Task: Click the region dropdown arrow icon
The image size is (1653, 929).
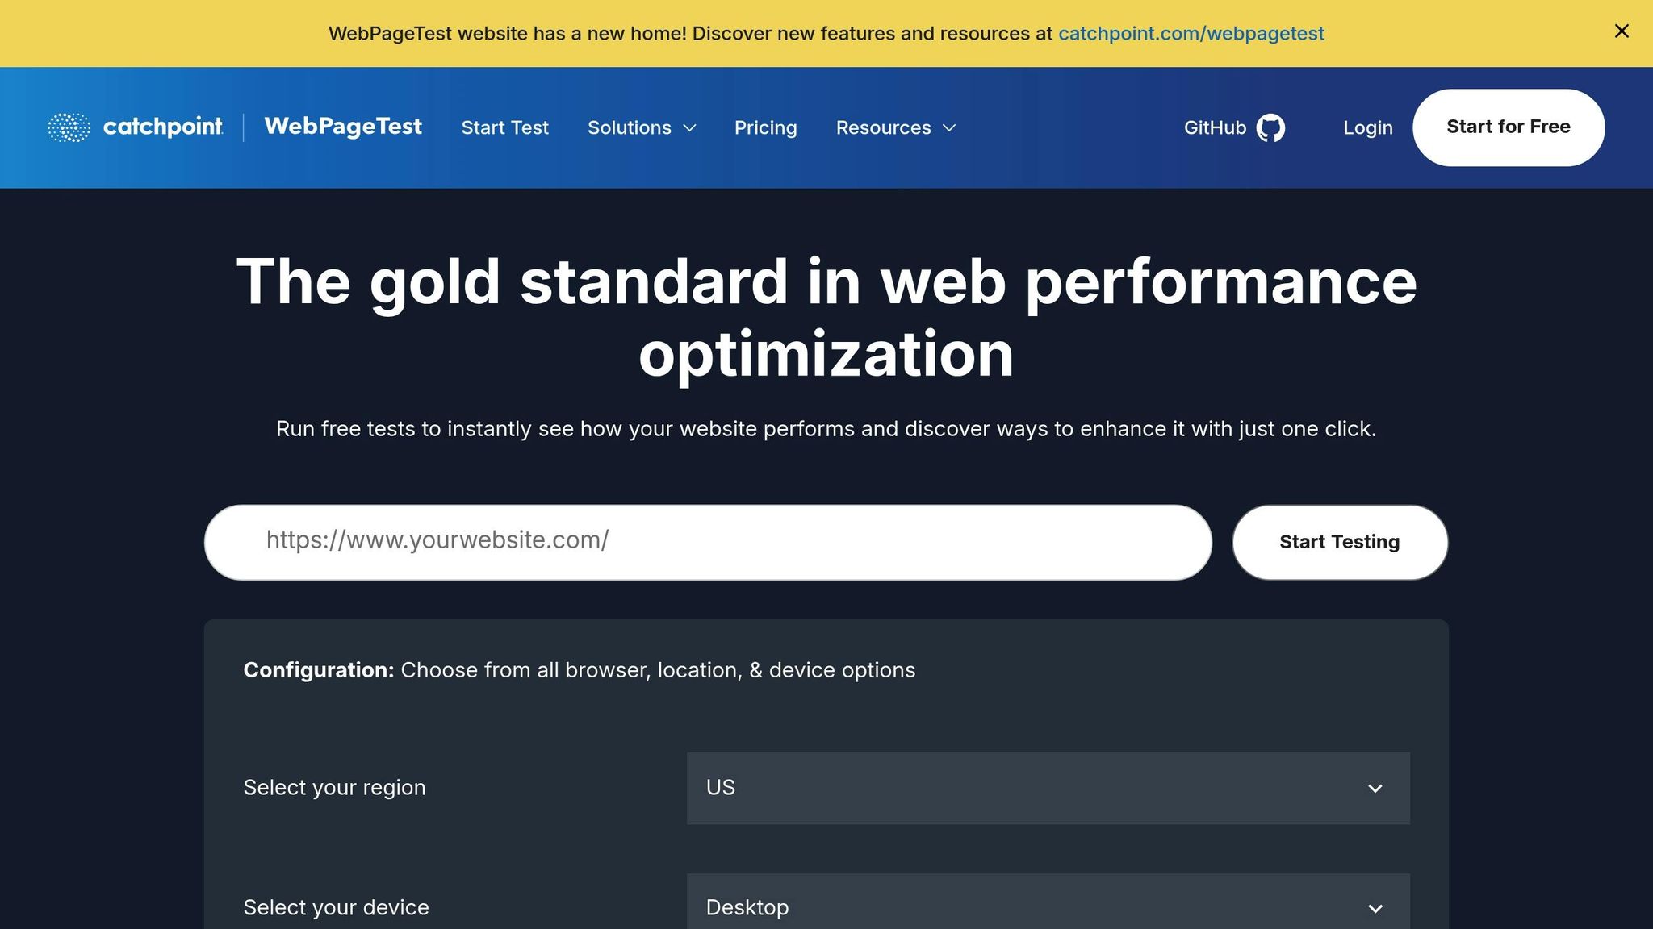Action: [1376, 788]
